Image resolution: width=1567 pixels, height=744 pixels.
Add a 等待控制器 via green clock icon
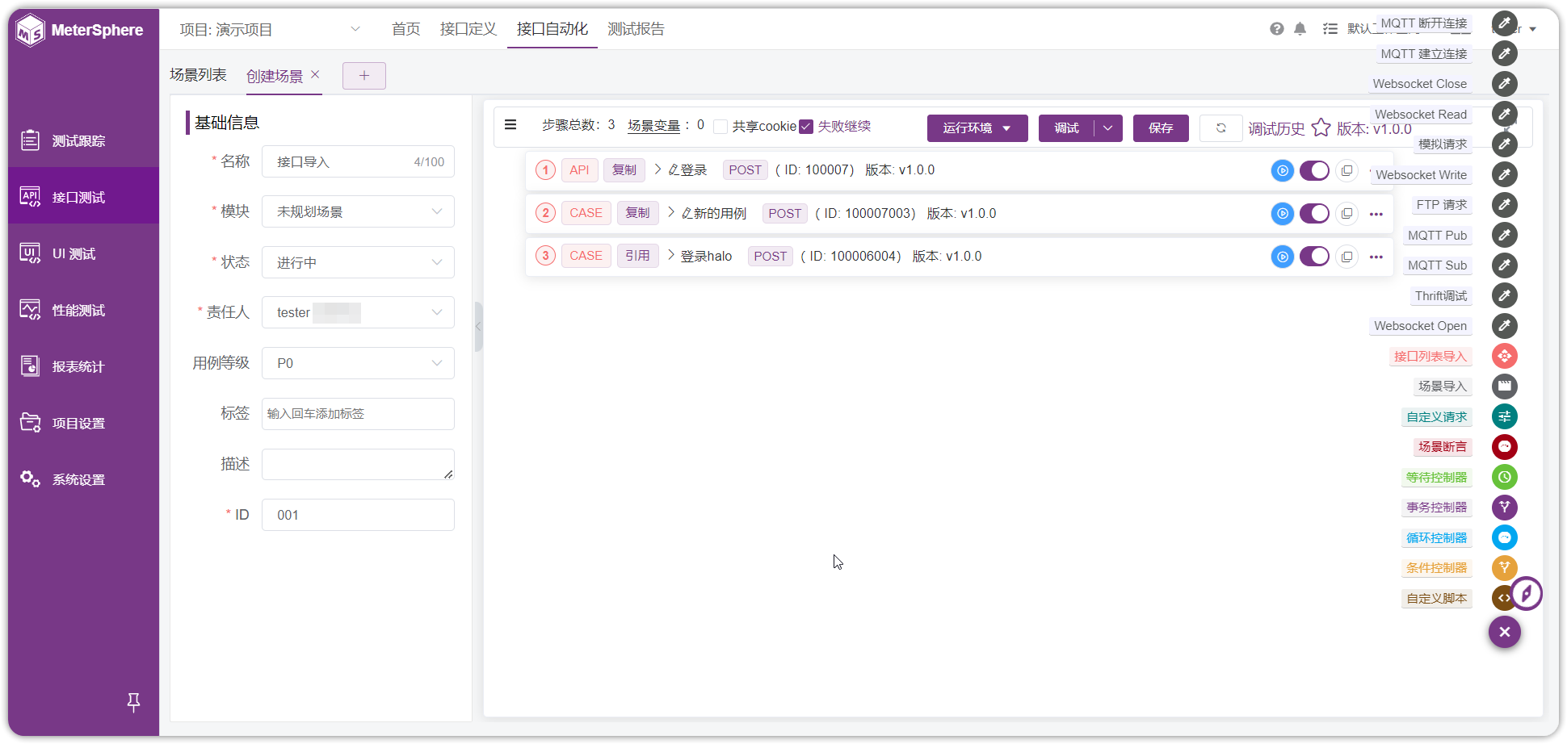1504,477
